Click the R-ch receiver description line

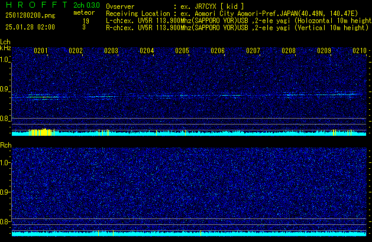coord(237,28)
